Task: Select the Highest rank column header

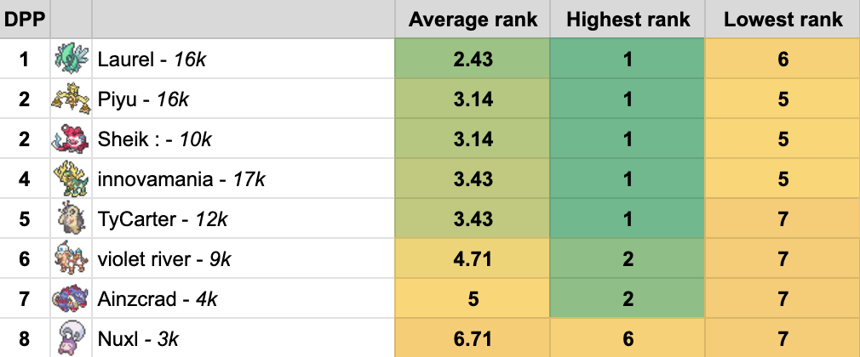Action: click(628, 20)
